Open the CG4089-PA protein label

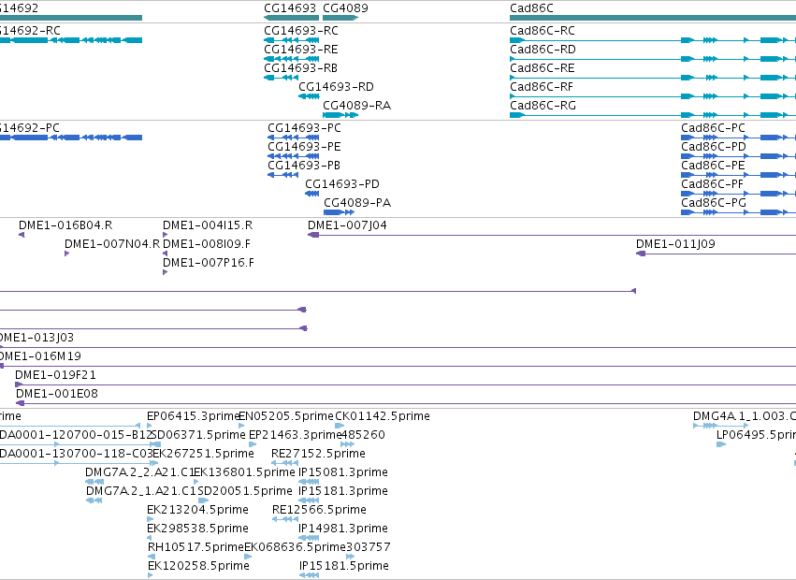(x=357, y=203)
